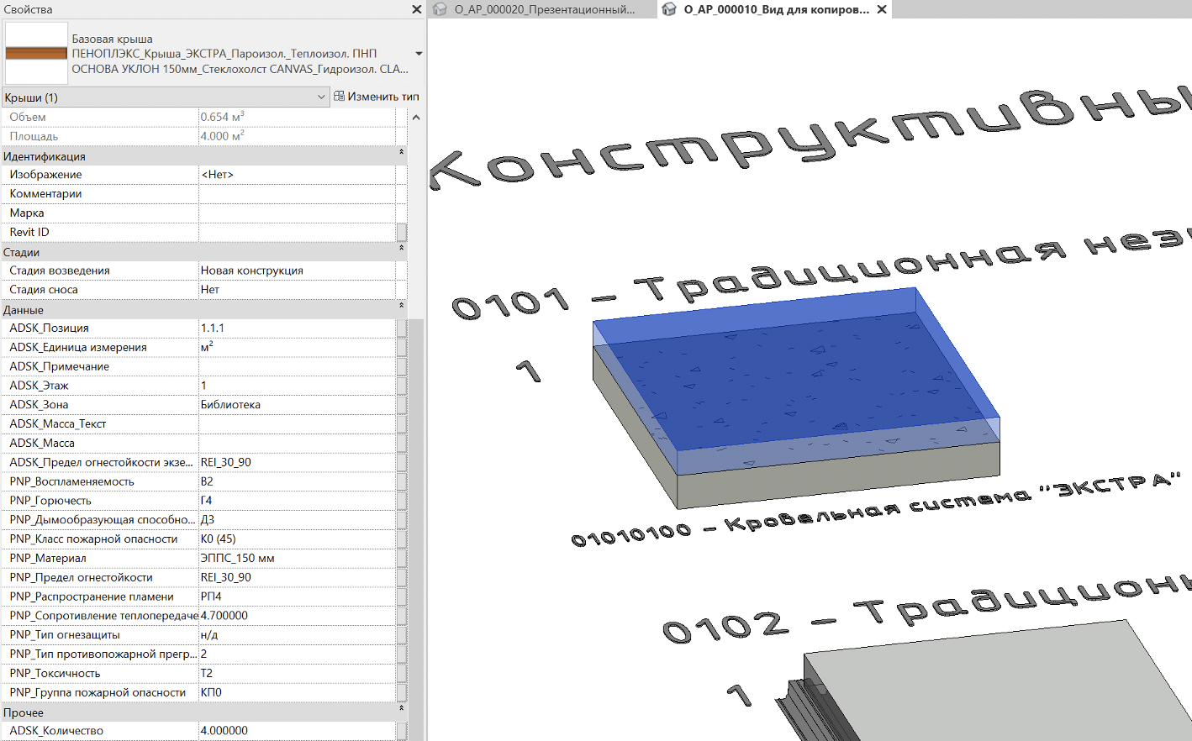The width and height of the screenshot is (1192, 741).
Task: Close the O_AP_000010 view tab
Action: [882, 9]
